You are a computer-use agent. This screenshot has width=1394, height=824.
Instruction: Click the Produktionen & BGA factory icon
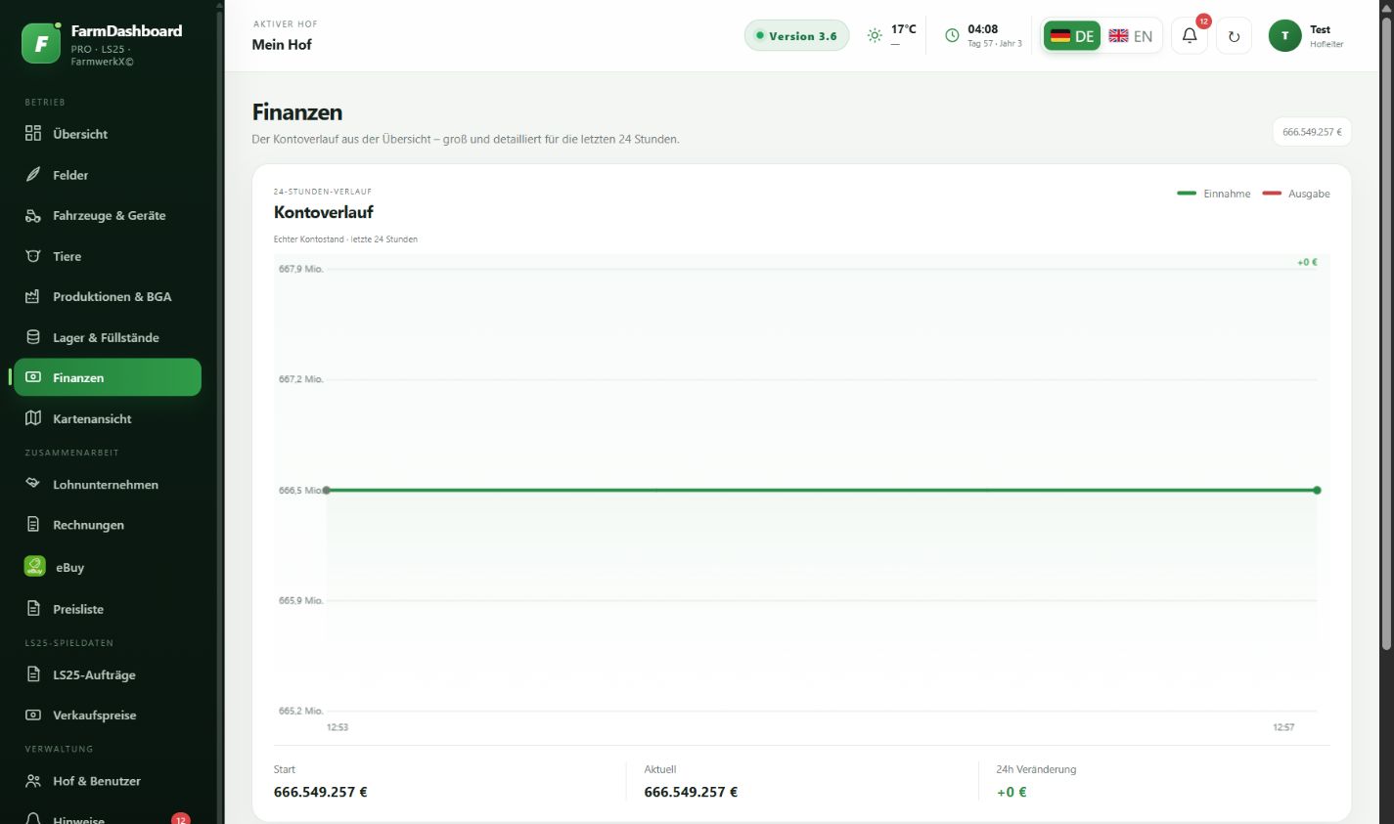coord(33,296)
